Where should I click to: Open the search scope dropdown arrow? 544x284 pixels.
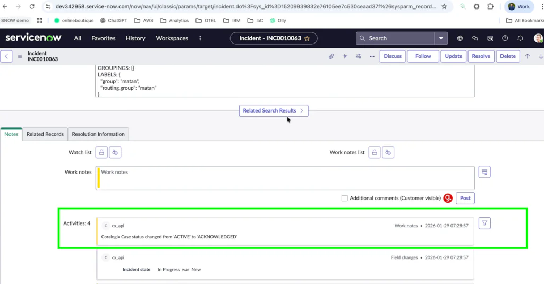point(441,38)
